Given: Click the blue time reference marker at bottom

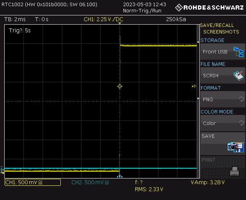Looking at the screenshot, I should tap(120, 176).
